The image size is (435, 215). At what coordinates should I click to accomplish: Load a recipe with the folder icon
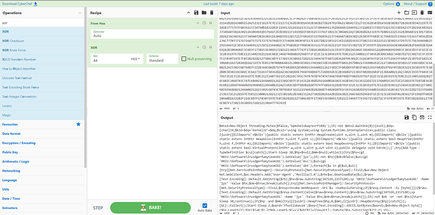[204, 12]
